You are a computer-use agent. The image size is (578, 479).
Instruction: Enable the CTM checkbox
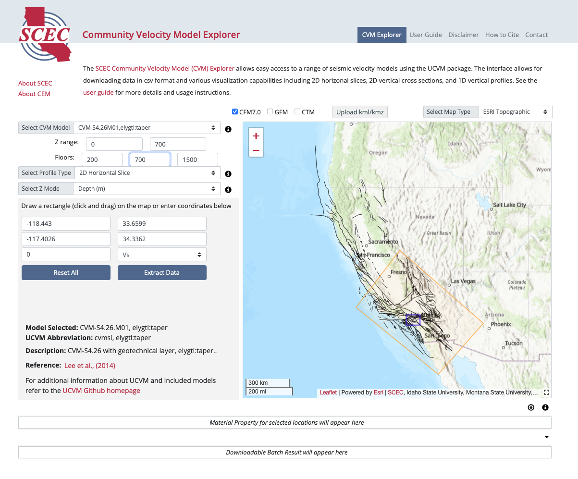297,112
